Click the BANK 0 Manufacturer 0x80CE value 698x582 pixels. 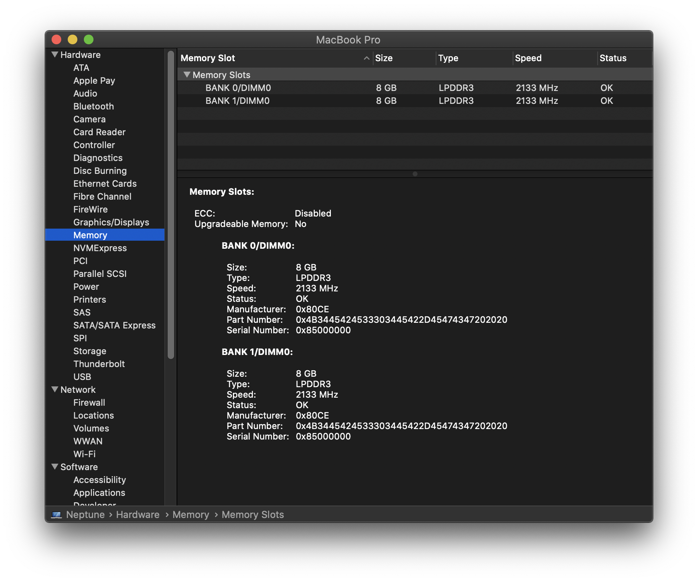[x=312, y=309]
